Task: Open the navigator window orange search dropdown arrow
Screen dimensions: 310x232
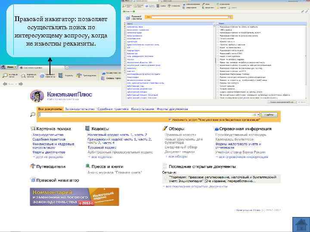Action: tap(230, 17)
